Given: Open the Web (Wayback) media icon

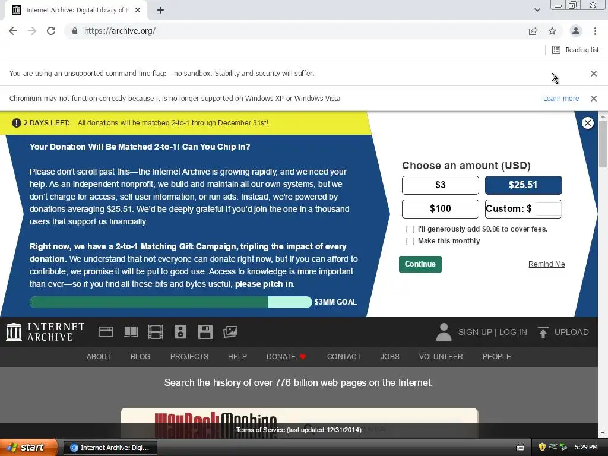Looking at the screenshot, I should coord(106,332).
